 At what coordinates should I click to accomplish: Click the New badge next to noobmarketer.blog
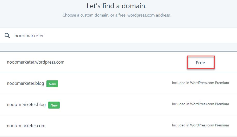(x=52, y=84)
